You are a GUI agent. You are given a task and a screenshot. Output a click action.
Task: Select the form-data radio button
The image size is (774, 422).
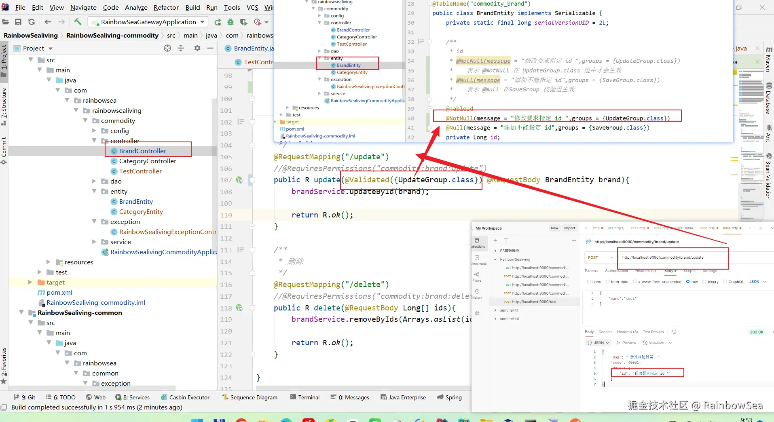(x=607, y=282)
